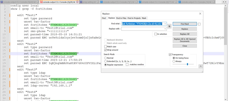
Task: Click line 1 text config user local
Action: point(25,5)
